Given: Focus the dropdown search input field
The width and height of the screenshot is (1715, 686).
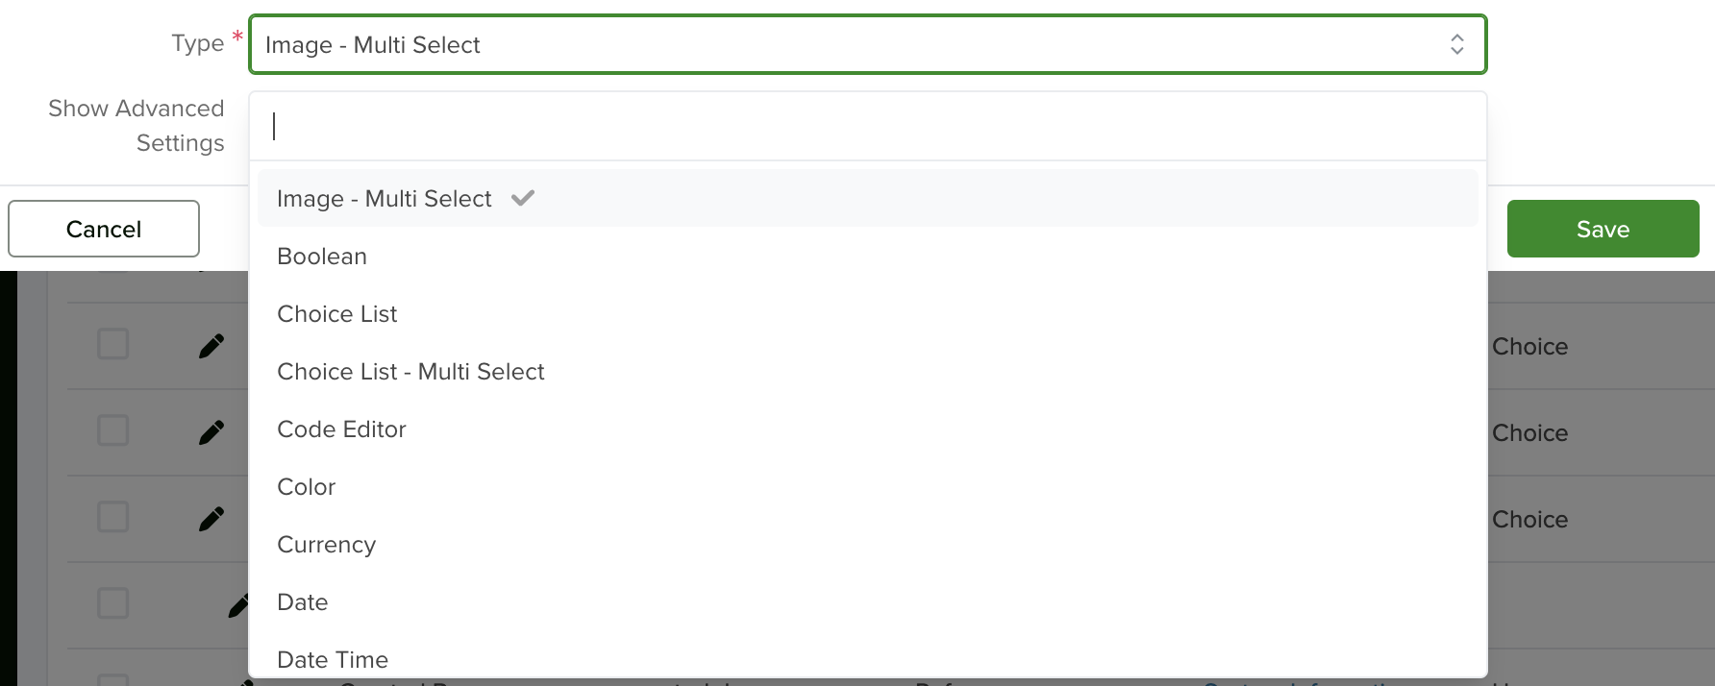Looking at the screenshot, I should point(867,126).
